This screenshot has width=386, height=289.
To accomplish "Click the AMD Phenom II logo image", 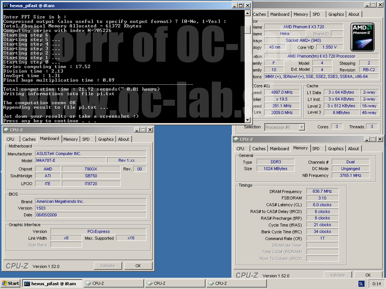I will coord(362,37).
